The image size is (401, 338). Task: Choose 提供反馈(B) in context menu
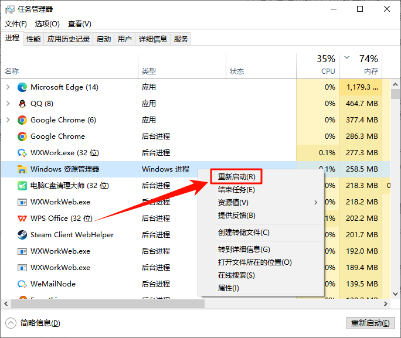[x=237, y=216]
